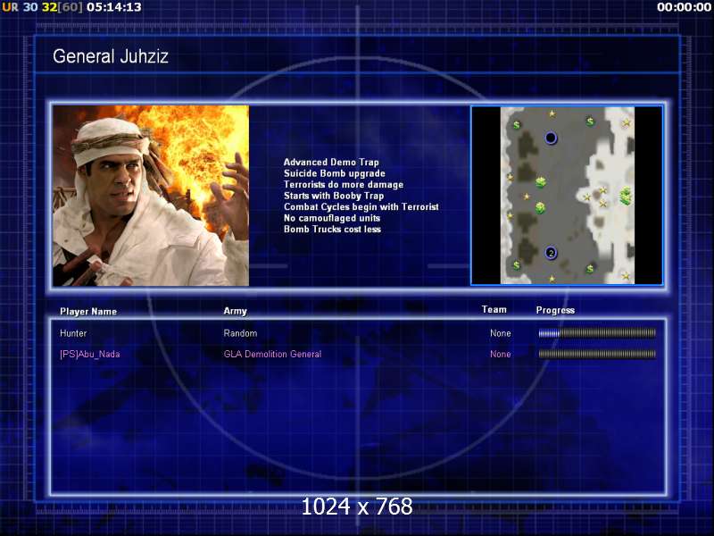The height and width of the screenshot is (536, 714).
Task: Click 'Combat Cycles begin with Terrorist' line
Action: click(x=361, y=207)
